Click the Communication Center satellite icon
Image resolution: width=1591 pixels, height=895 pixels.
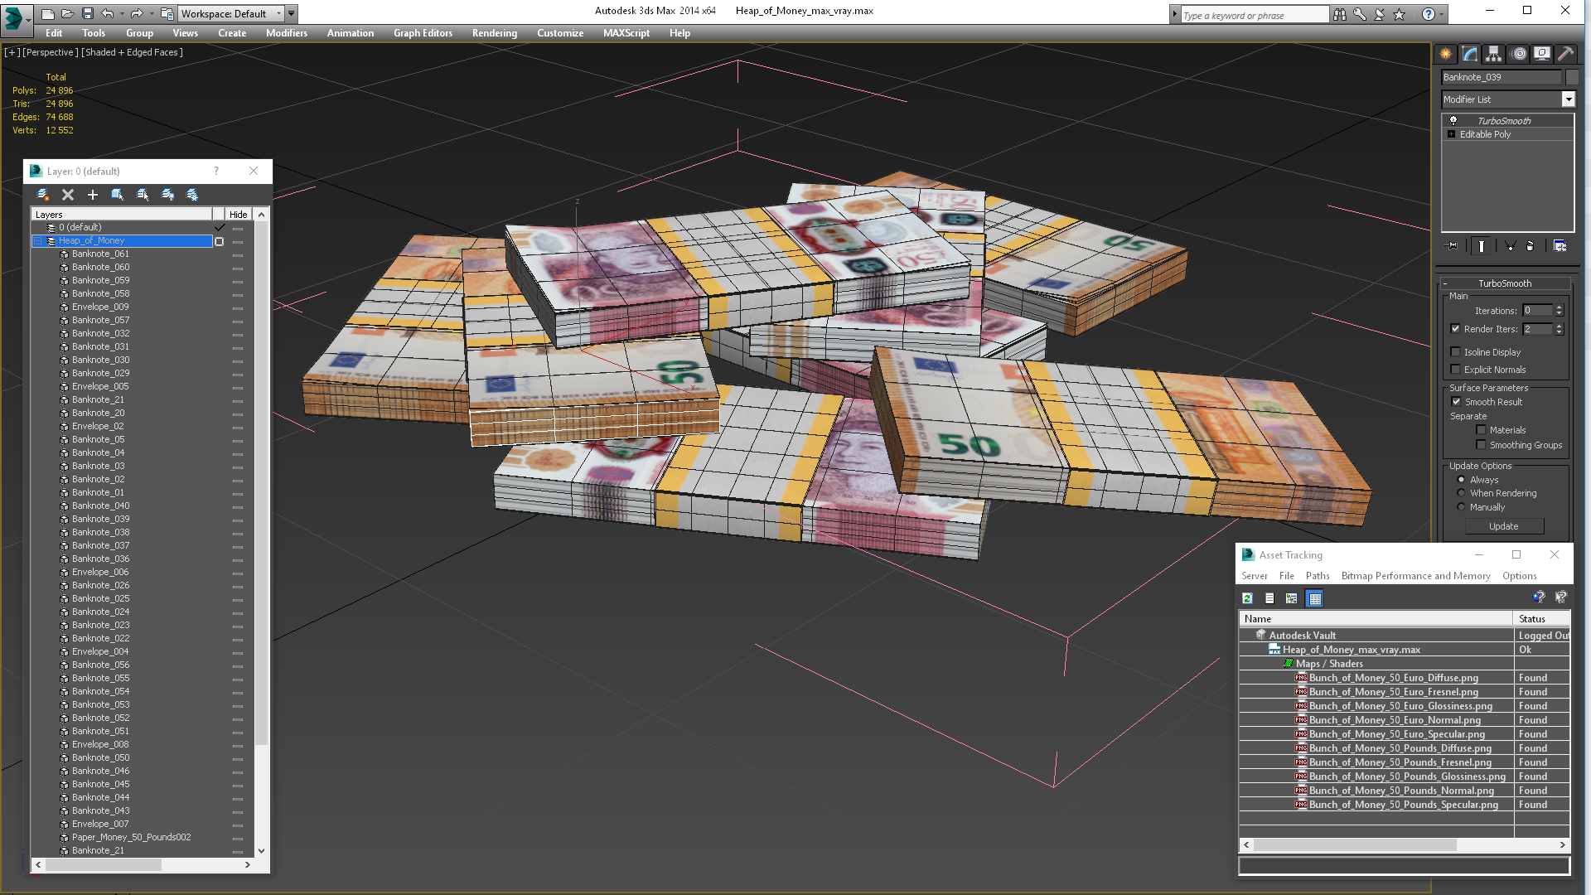(1380, 14)
